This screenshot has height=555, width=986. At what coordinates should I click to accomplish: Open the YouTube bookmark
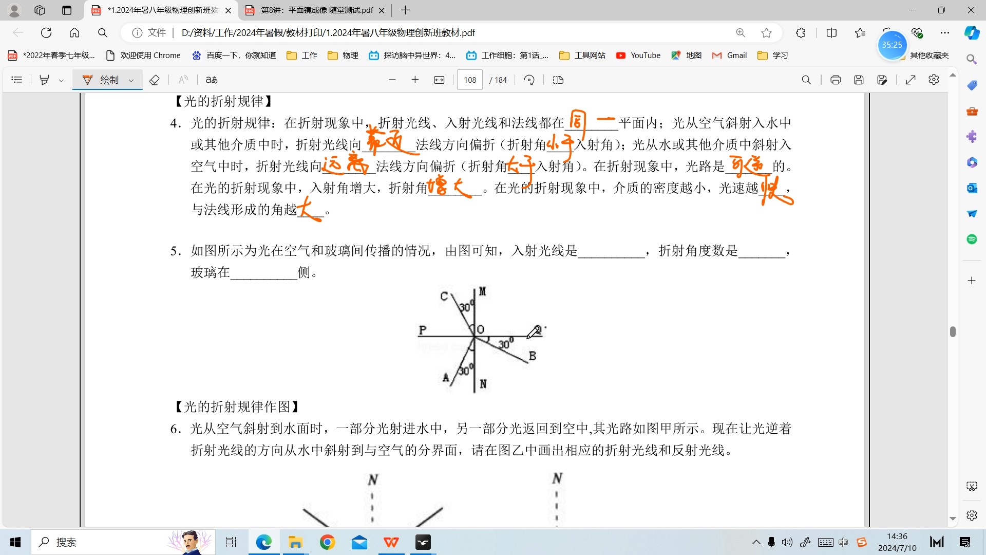(x=638, y=55)
